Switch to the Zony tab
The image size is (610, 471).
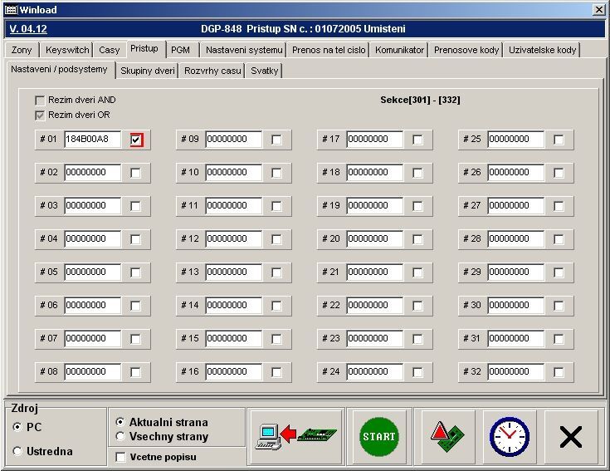[22, 50]
